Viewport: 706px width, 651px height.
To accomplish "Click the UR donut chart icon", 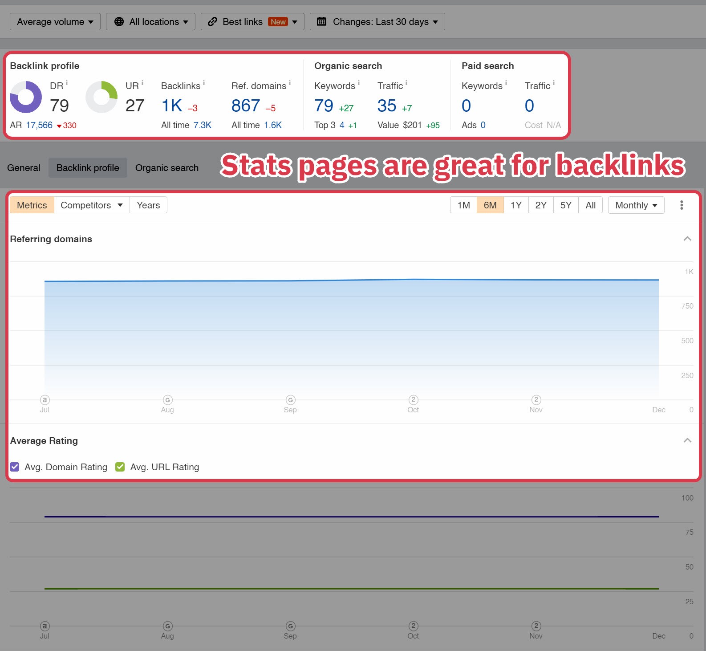I will (101, 97).
